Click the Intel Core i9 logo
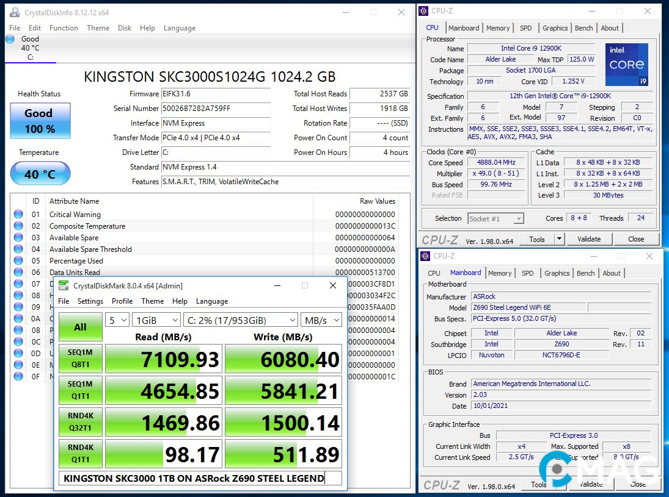The height and width of the screenshot is (497, 669). pos(626,65)
